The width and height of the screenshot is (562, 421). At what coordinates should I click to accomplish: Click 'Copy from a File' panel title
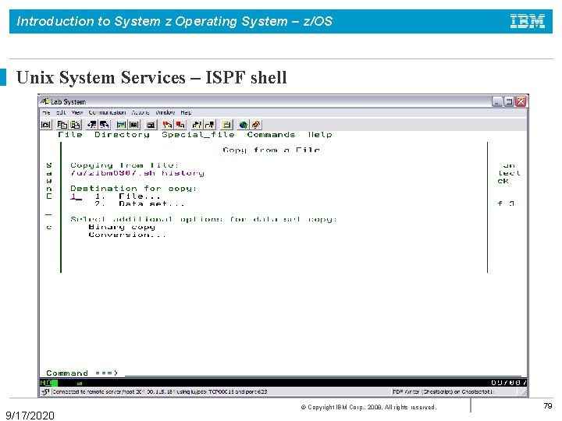point(271,150)
